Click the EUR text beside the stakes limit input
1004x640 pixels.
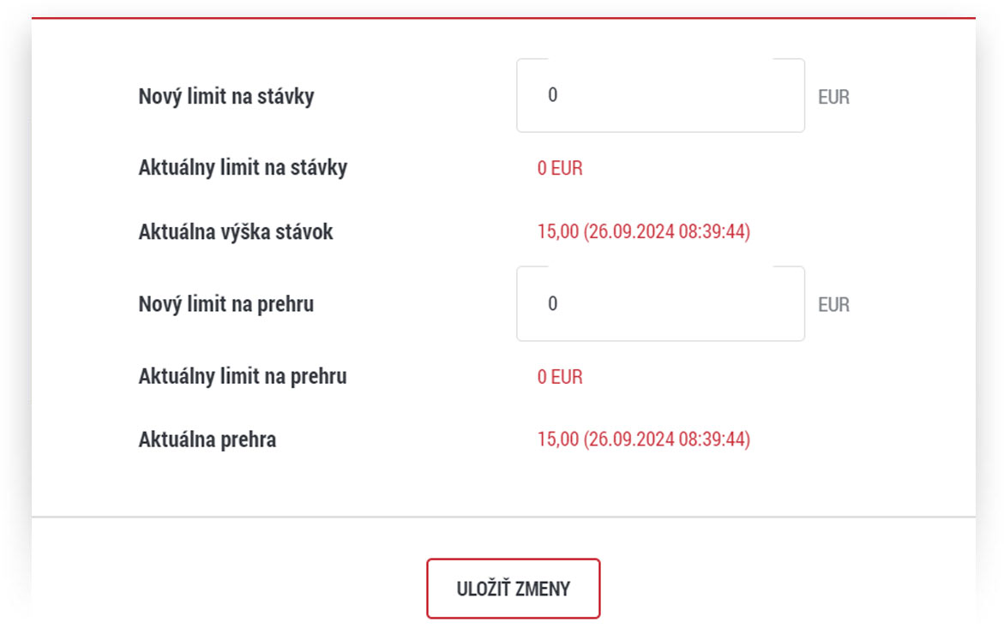[834, 97]
